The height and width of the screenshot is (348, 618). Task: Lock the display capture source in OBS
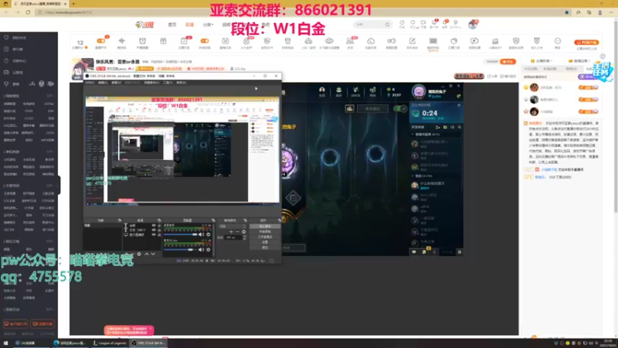click(x=159, y=235)
